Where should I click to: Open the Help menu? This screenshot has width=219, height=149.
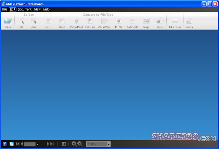pos(47,9)
